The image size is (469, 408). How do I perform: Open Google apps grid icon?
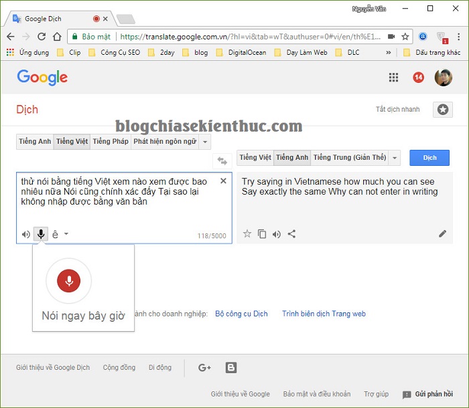pos(393,78)
